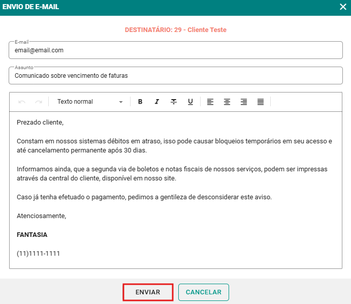
Task: Align text to the right
Action: [244, 102]
